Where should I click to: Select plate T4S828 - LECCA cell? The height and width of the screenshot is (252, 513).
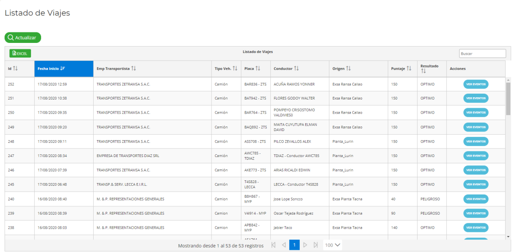point(255,184)
